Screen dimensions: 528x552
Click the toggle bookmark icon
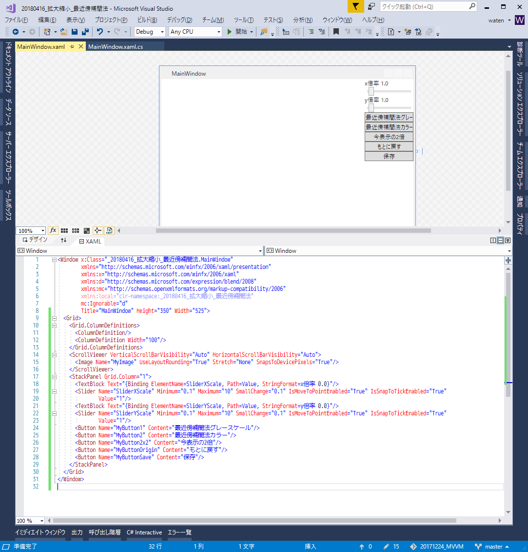336,32
